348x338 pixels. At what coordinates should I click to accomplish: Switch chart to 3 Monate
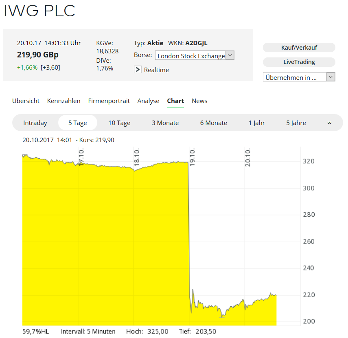pos(165,123)
